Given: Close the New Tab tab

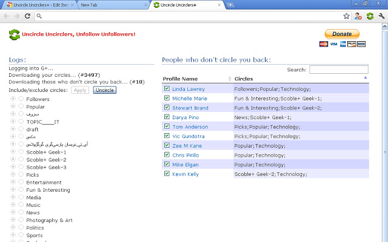Looking at the screenshot, I should tap(145, 5).
